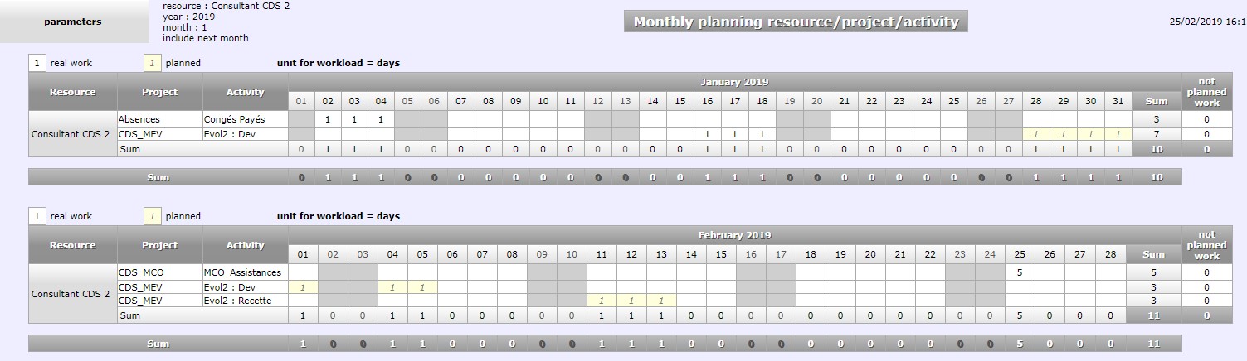The height and width of the screenshot is (361, 1247).
Task: Select the CDS_MCO project cell
Action: click(159, 272)
